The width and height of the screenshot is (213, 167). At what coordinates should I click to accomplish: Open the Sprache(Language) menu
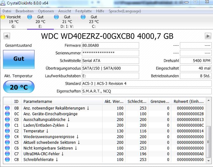[125, 11]
